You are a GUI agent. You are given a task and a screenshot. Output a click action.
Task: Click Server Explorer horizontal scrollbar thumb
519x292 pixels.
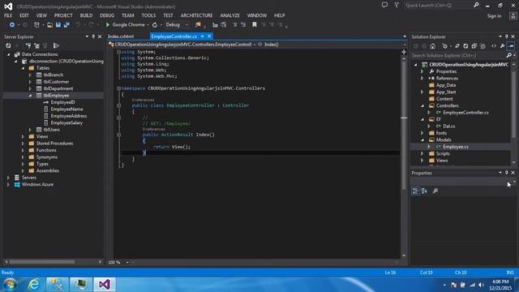[41, 262]
